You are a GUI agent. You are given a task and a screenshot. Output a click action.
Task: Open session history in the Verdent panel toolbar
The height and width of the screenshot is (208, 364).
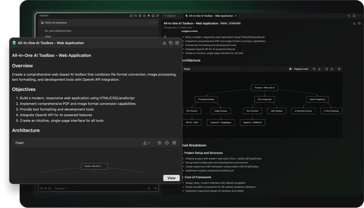click(135, 16)
